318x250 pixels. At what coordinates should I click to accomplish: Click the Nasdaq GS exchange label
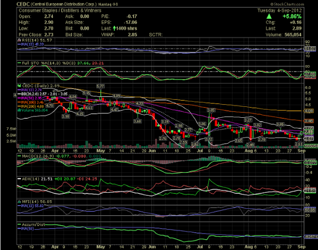point(108,4)
